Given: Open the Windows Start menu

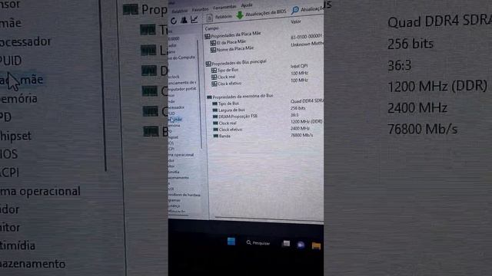Looking at the screenshot, I should point(231,242).
